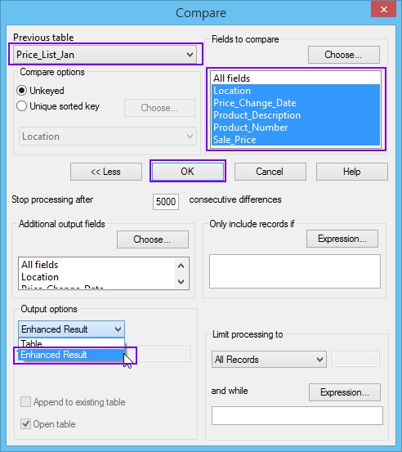
Task: Click the consecutive differences 5000 field
Action: coord(166,202)
